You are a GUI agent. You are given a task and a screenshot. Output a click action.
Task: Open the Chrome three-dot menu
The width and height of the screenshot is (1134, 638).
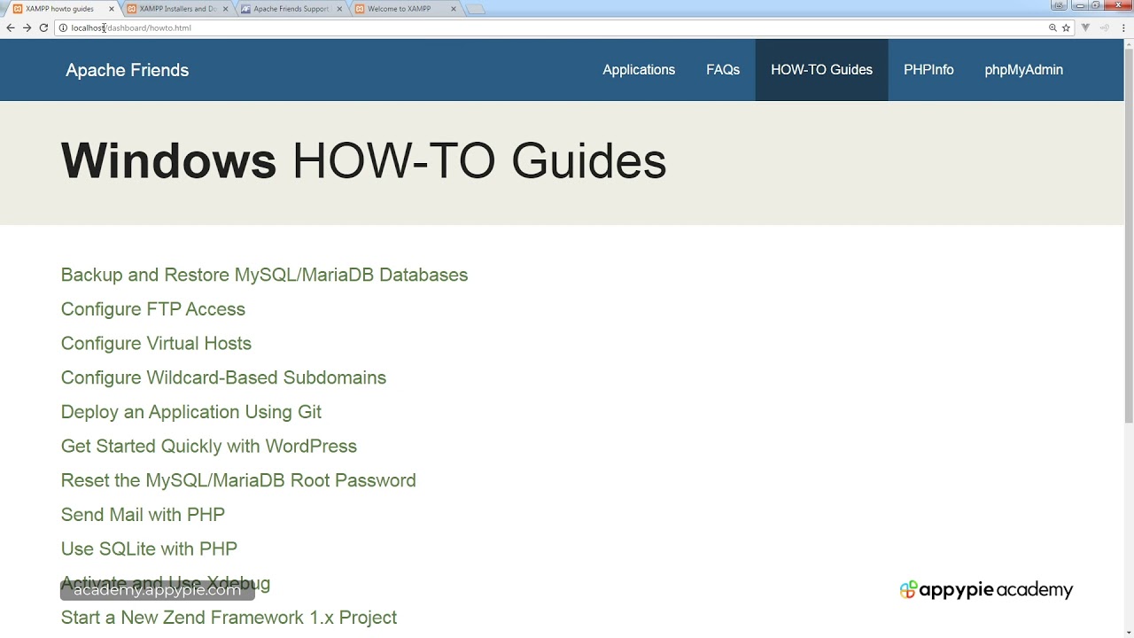pyautogui.click(x=1122, y=27)
